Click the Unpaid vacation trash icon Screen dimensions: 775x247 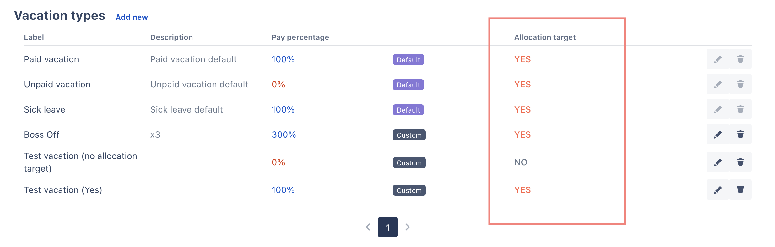[x=740, y=84]
